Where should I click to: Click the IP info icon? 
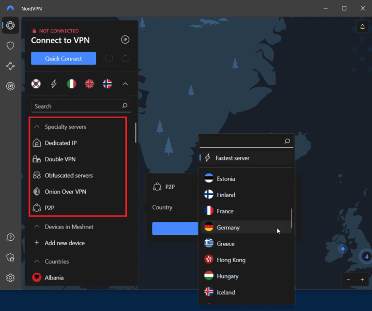tap(125, 40)
